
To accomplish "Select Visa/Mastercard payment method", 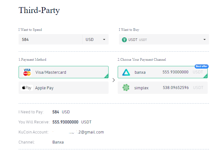I will click(x=64, y=72).
